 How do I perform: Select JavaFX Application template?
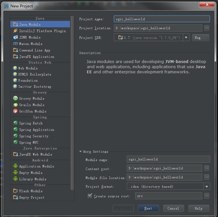pos(40,57)
